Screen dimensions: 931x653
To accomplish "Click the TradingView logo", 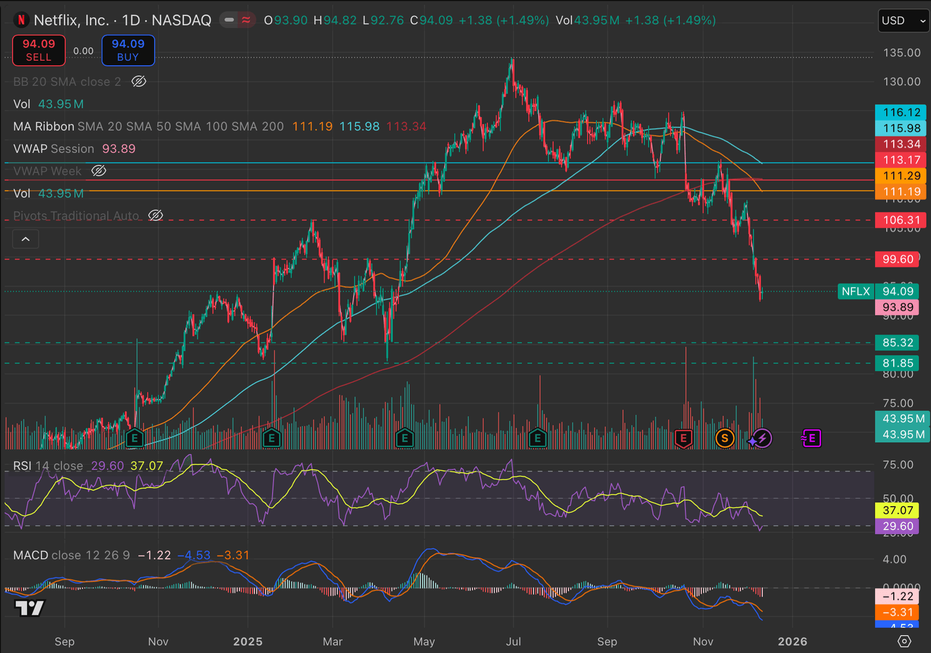I will click(29, 608).
